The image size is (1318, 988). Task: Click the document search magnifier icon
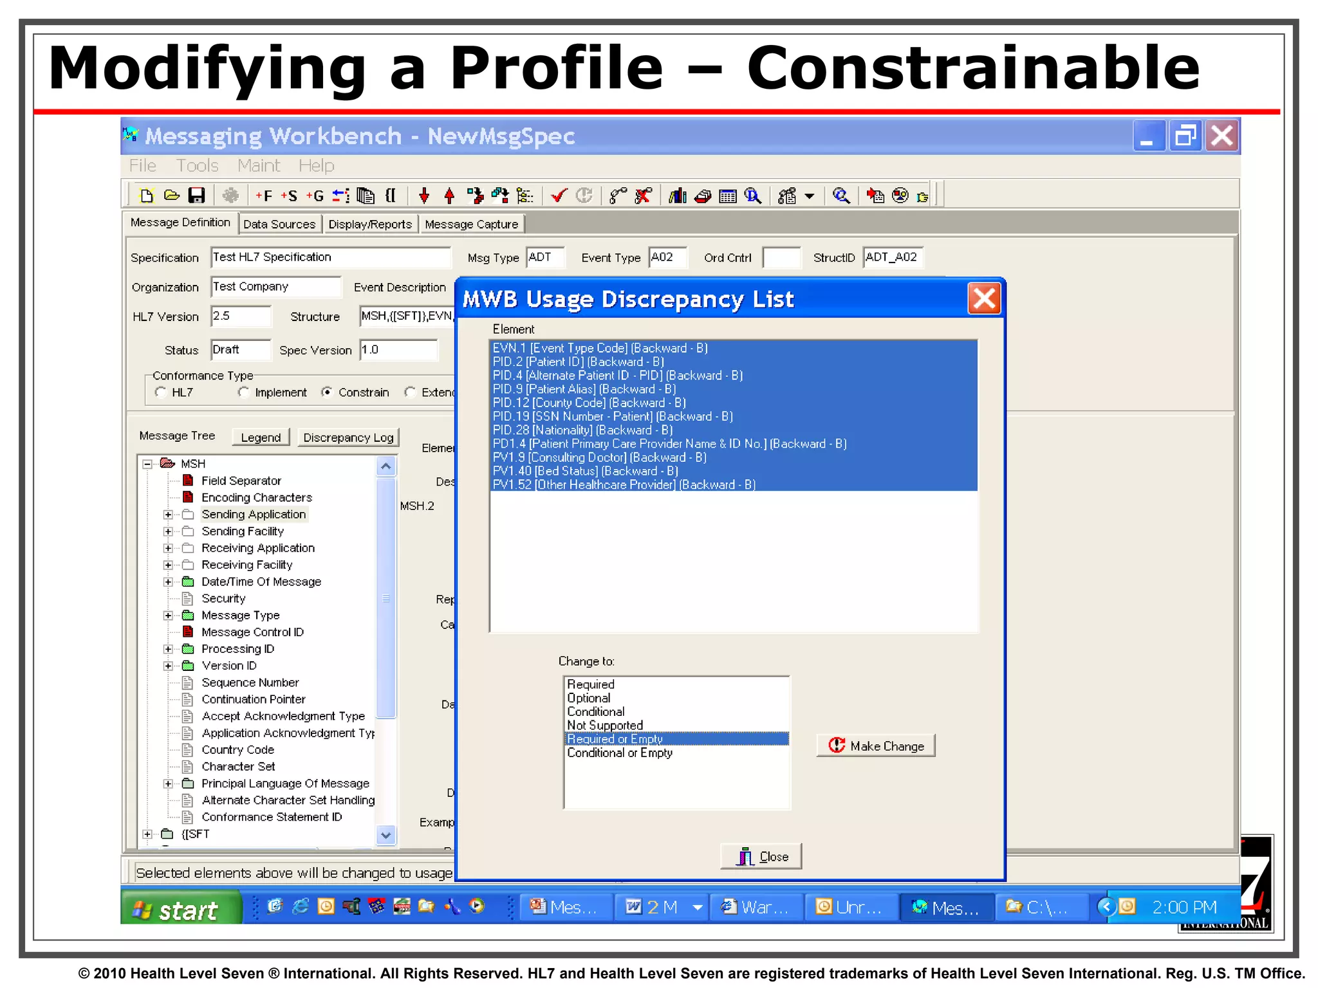(x=752, y=196)
